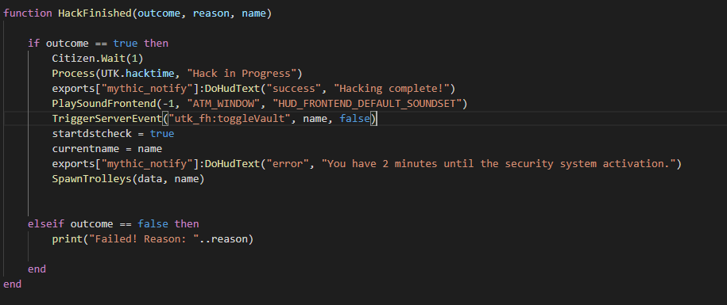Click the print statement for failure

(153, 239)
